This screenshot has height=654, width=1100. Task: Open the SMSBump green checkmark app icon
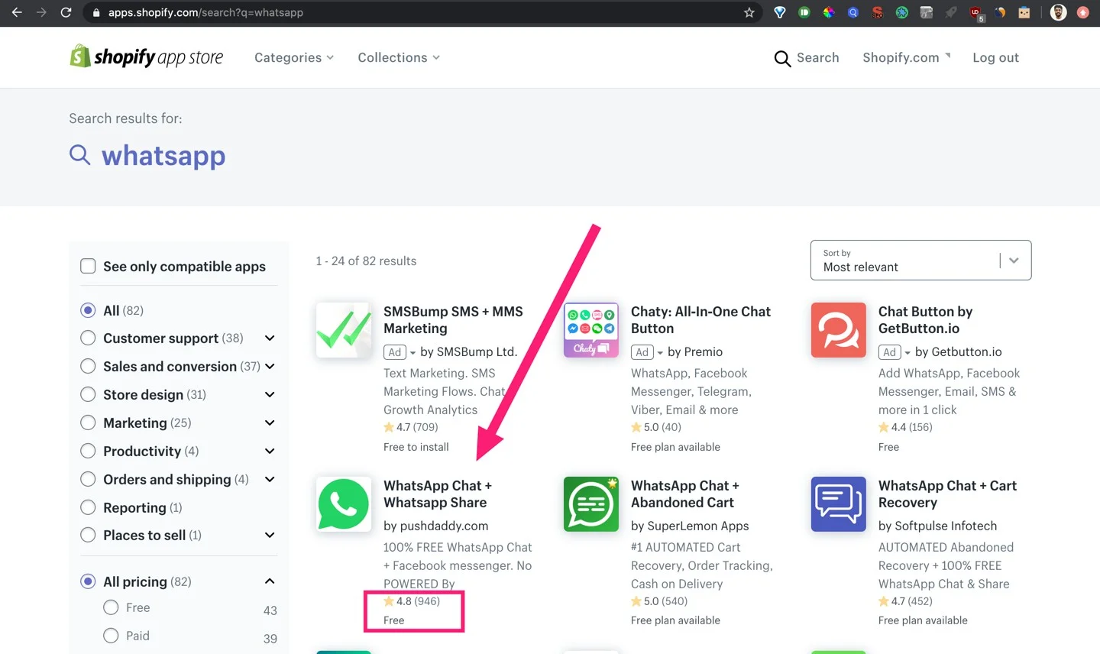pos(344,330)
